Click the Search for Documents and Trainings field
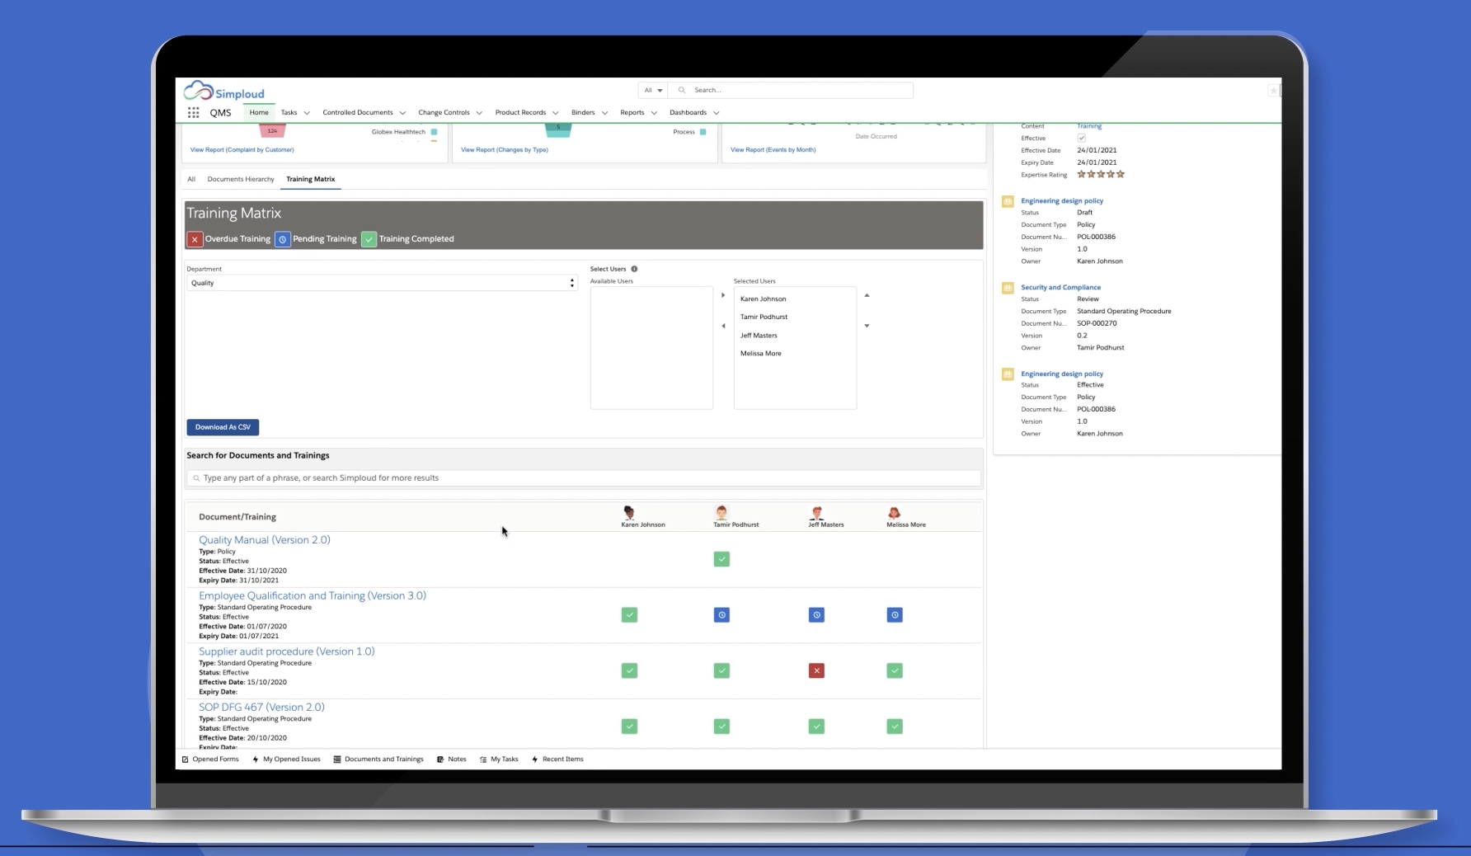 (584, 478)
